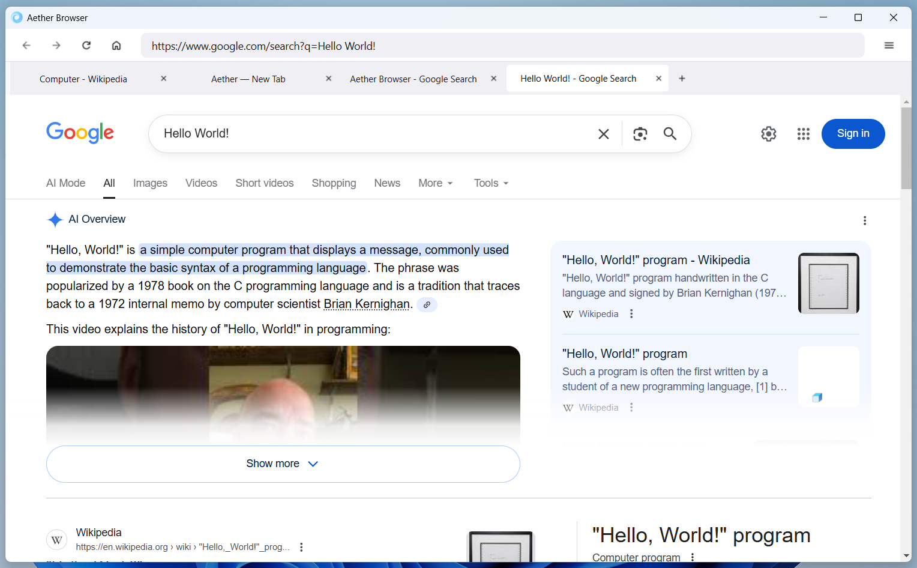
Task: Open the Google apps grid
Action: [804, 134]
